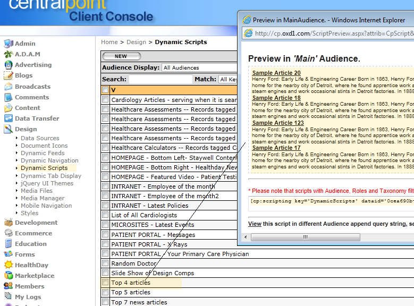This screenshot has width=414, height=306.
Task: Collapse the Design section in sidebar
Action: (x=26, y=129)
